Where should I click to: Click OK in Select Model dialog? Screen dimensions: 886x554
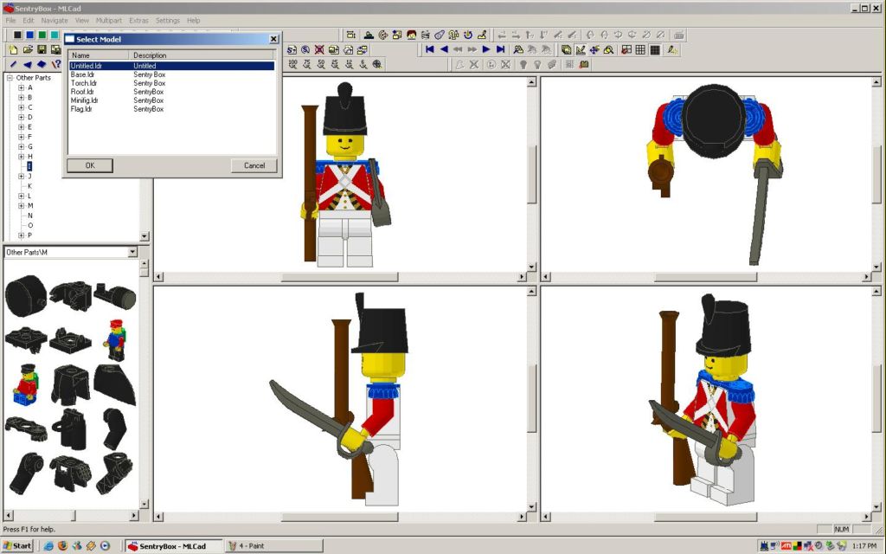pos(90,165)
